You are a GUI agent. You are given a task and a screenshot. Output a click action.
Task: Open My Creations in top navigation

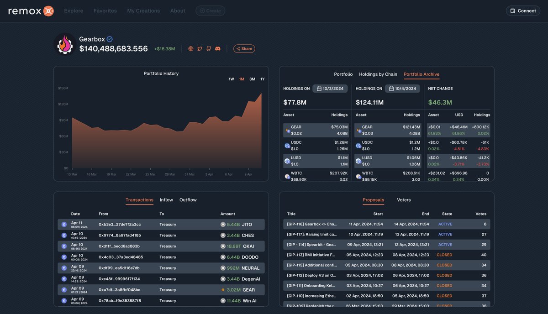[143, 10]
